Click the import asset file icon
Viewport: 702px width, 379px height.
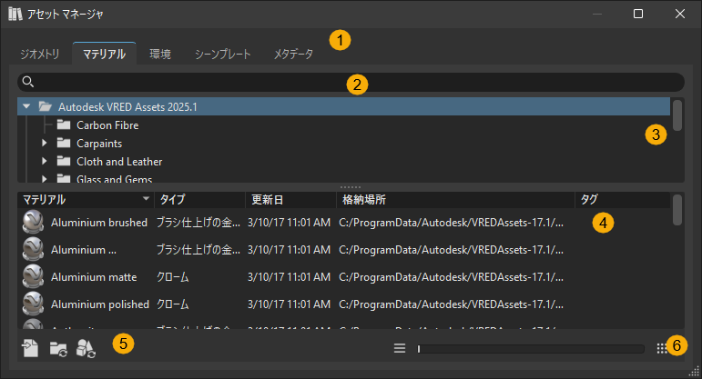[30, 348]
